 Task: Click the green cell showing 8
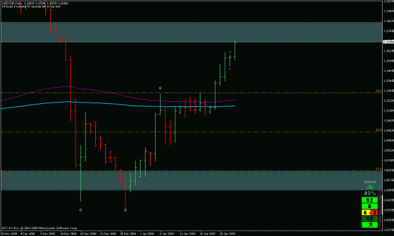click(369, 206)
